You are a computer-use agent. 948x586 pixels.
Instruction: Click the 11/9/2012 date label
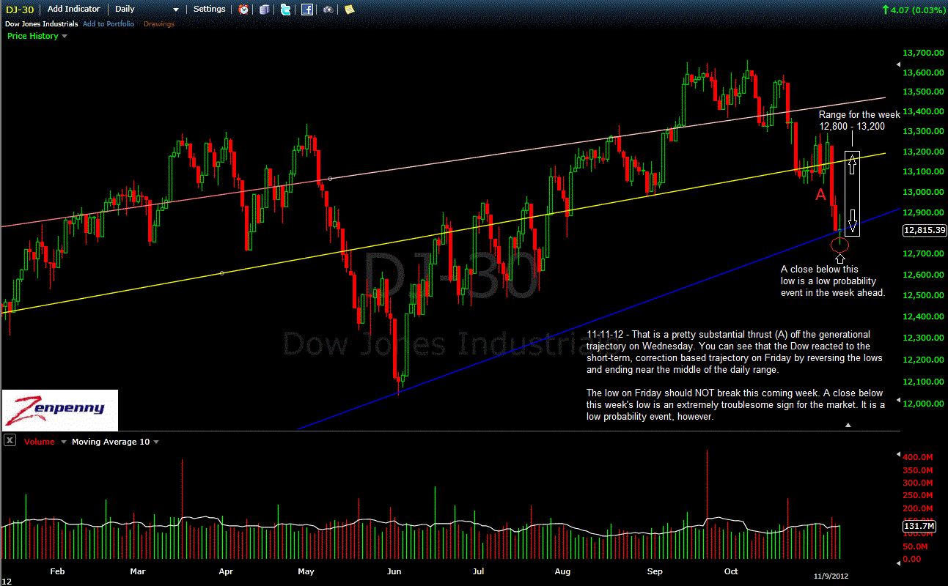[831, 576]
